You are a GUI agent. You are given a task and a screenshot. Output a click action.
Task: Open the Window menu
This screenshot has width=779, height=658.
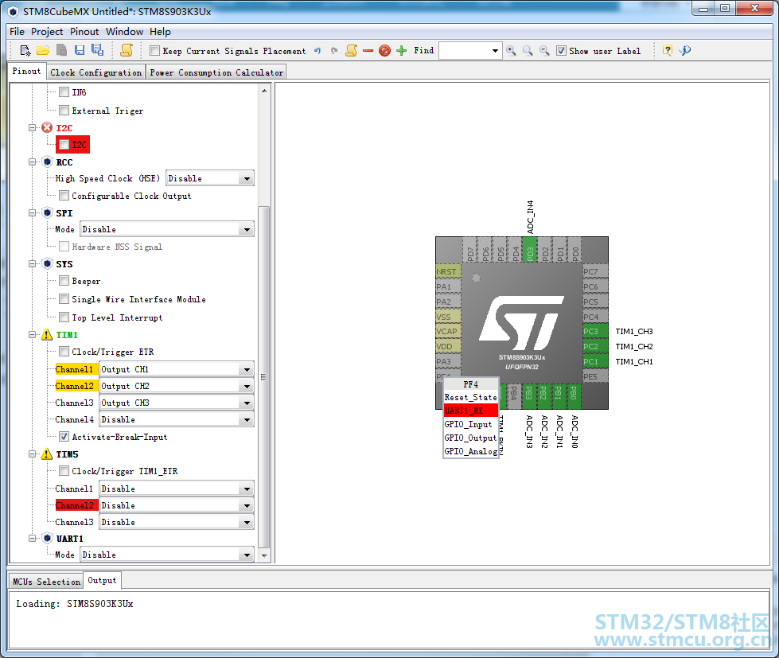(124, 31)
